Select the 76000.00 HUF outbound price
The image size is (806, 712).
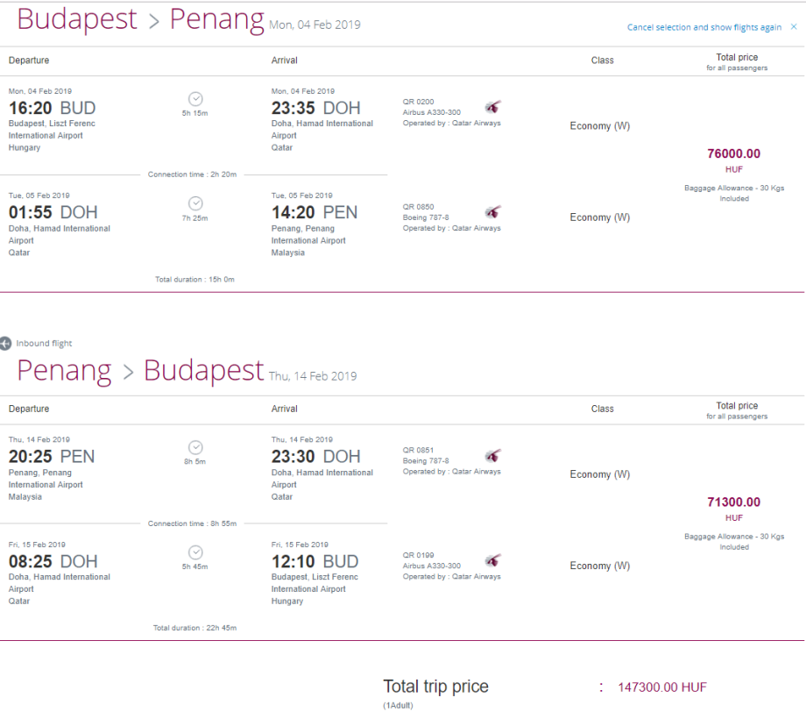point(733,154)
